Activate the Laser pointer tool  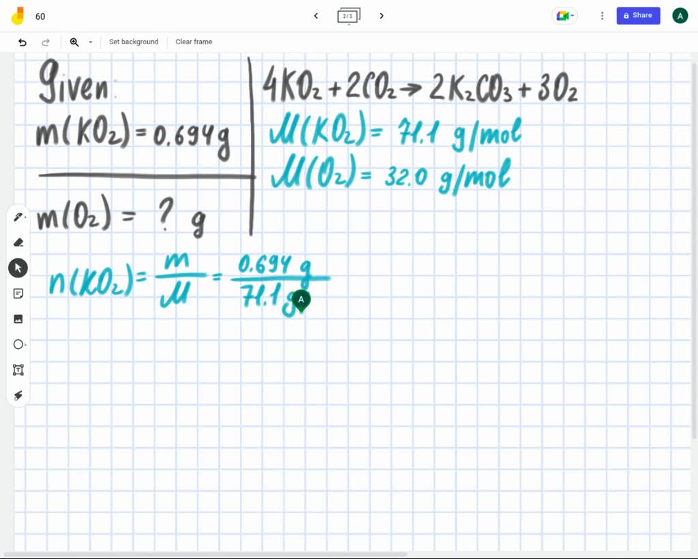(x=18, y=395)
